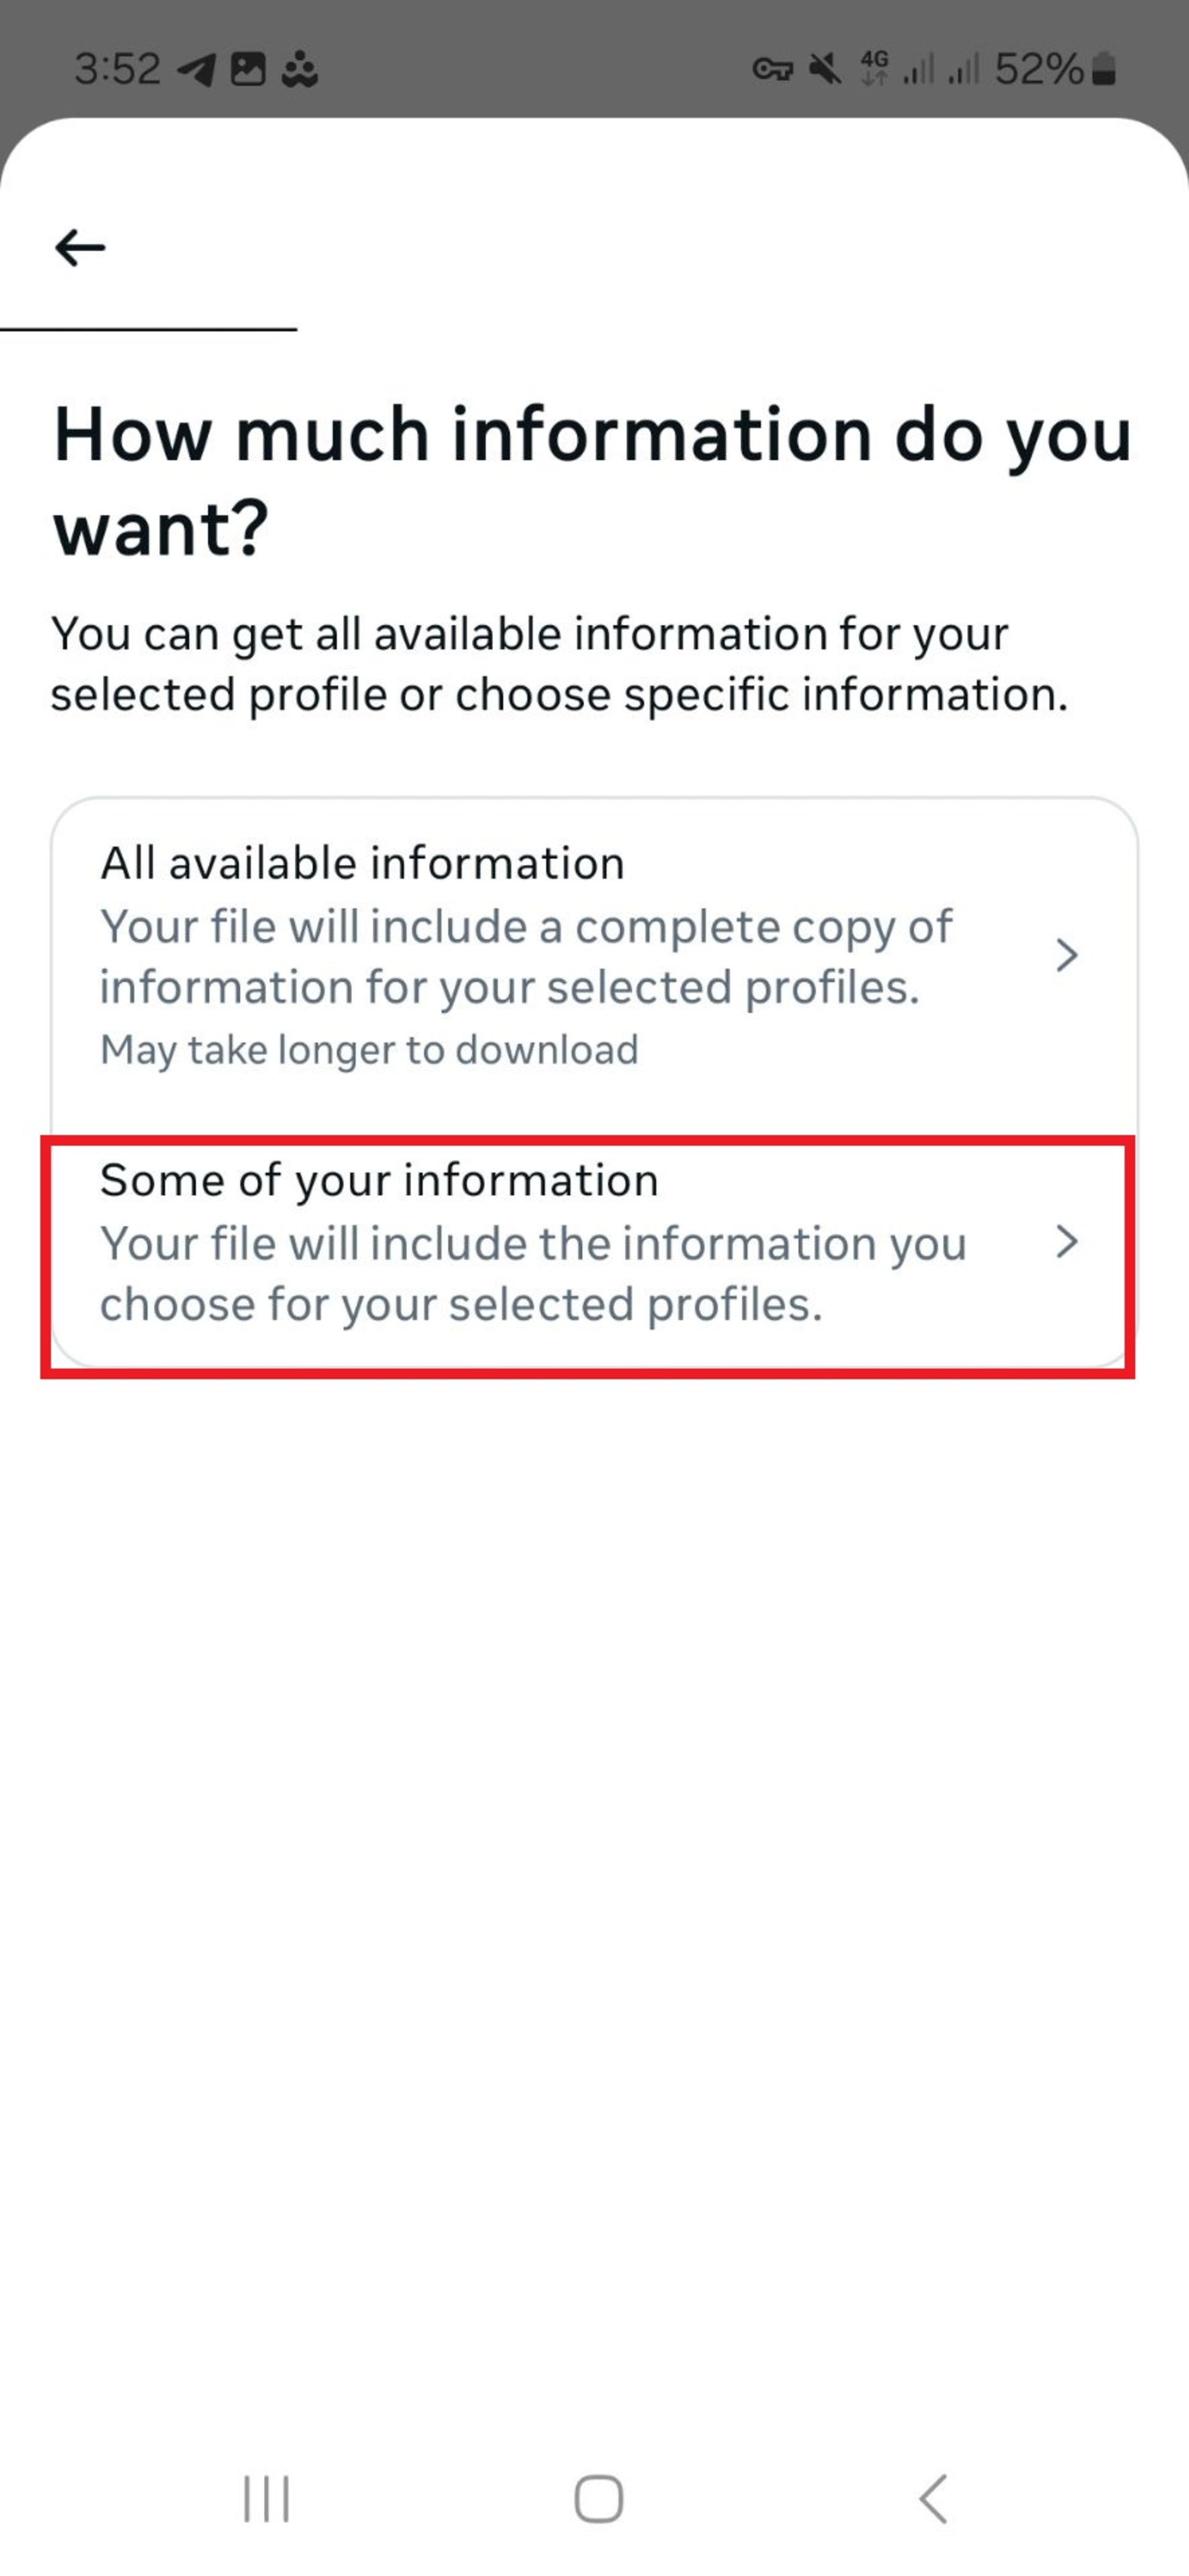Viewport: 1189px width, 2576px height.
Task: Tap the Android recent apps button
Action: pos(266,2499)
